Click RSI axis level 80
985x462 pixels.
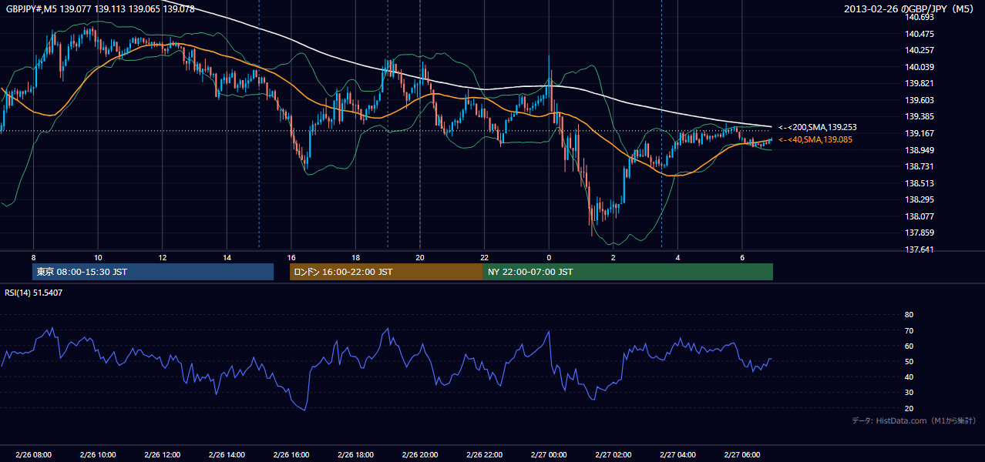pyautogui.click(x=909, y=315)
